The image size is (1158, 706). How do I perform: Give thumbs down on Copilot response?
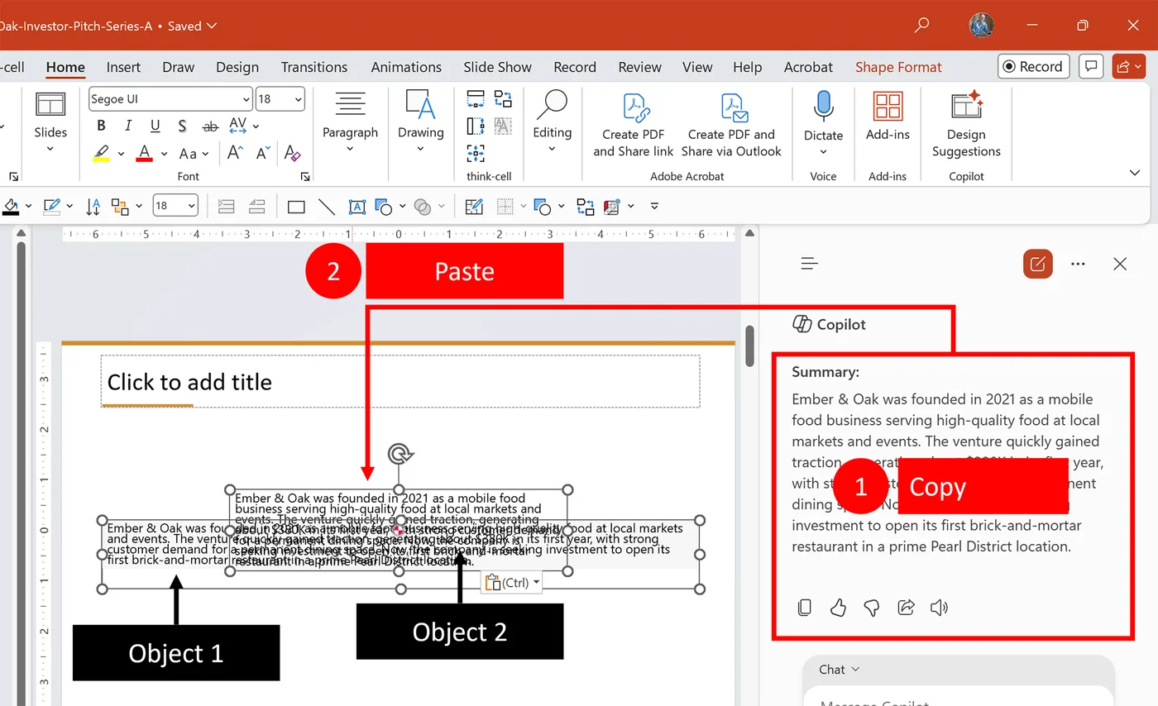(871, 608)
